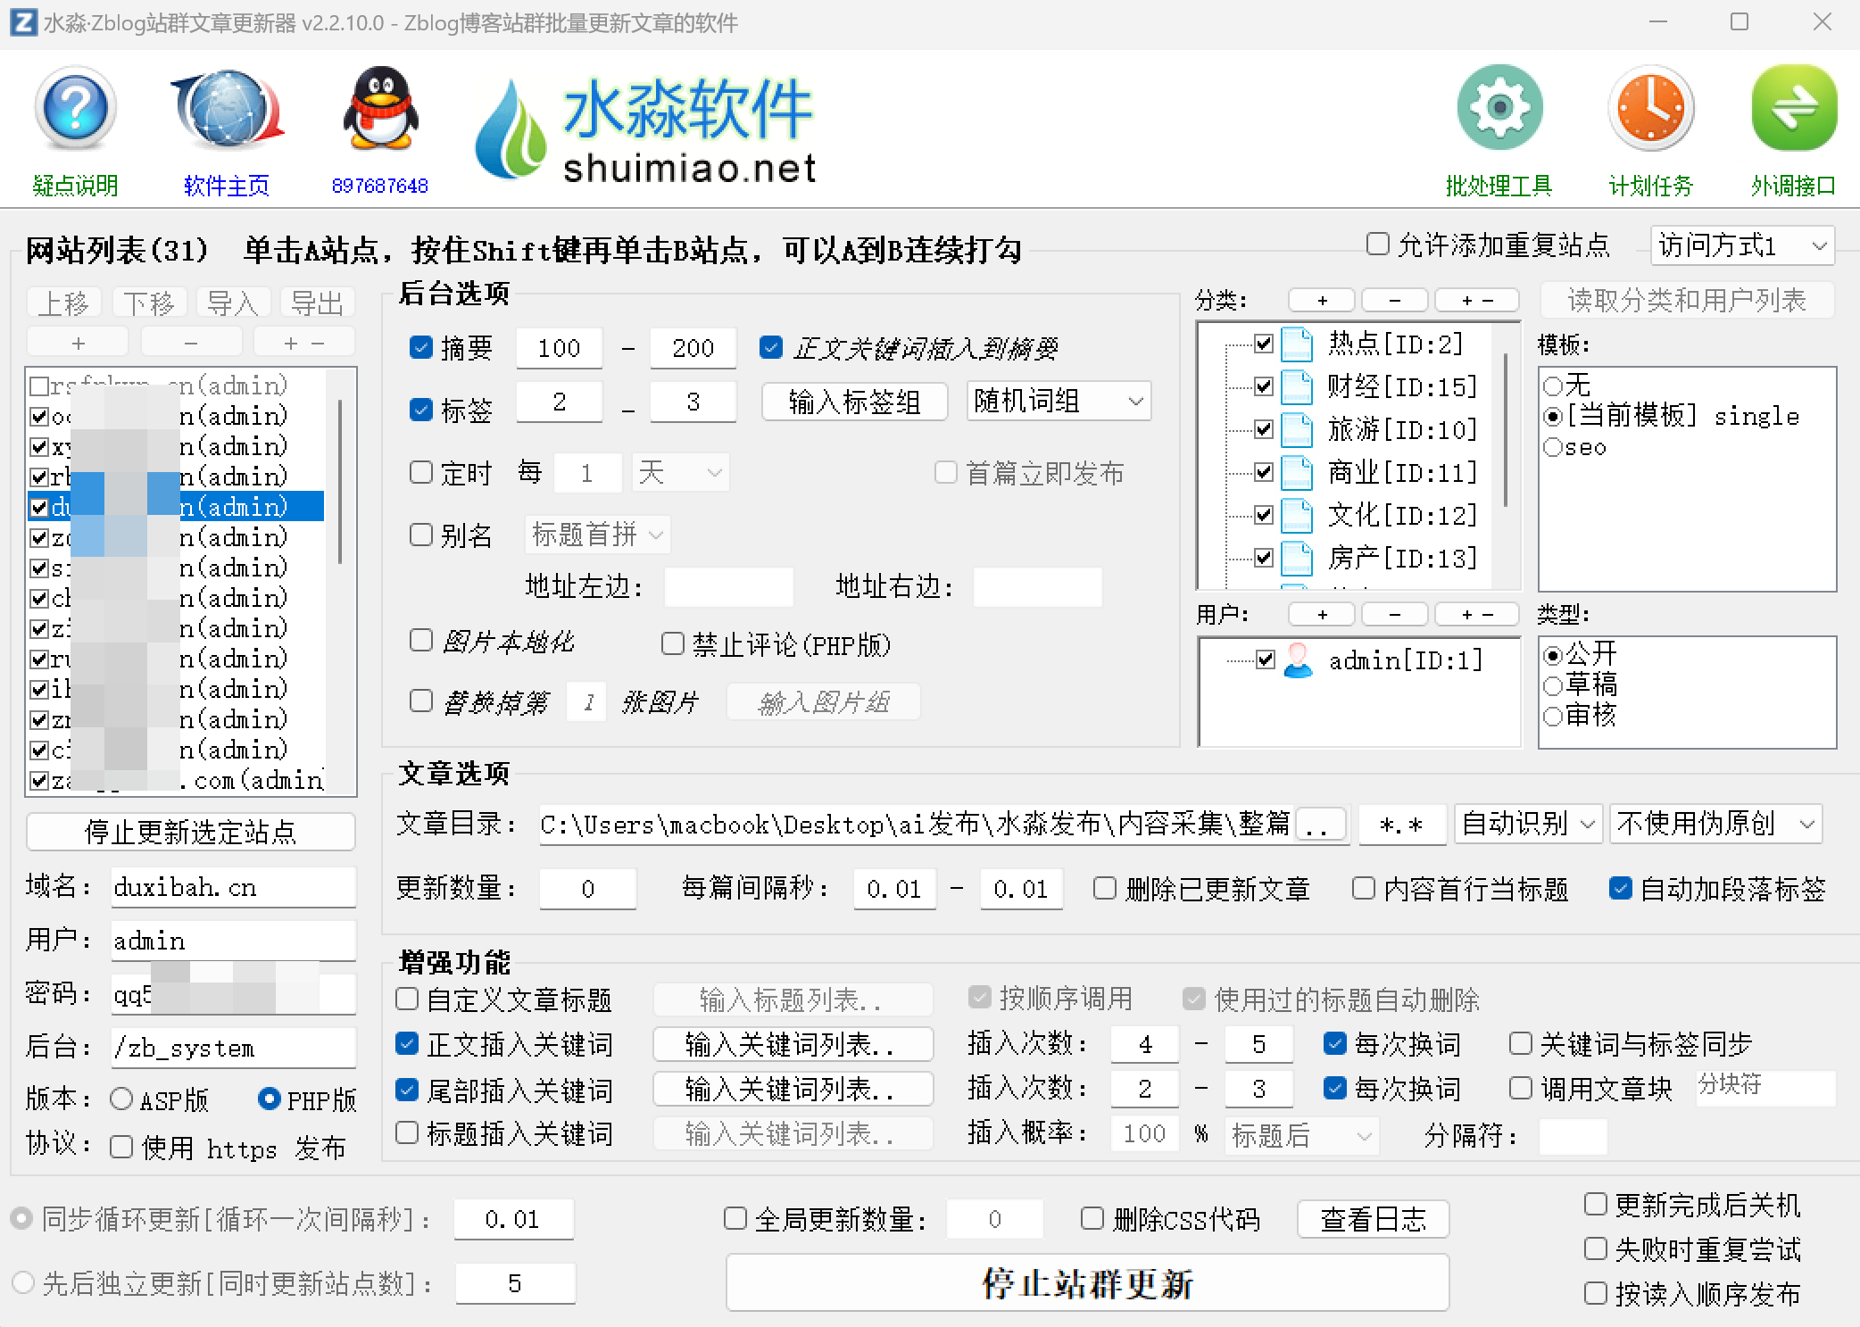Open the 访问方式1 dropdown

pyautogui.click(x=1742, y=245)
